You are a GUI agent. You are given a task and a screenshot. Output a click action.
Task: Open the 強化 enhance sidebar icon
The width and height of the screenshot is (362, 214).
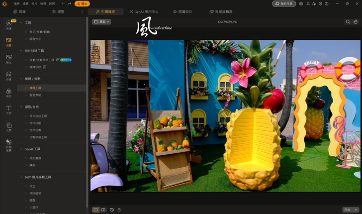coord(9,59)
